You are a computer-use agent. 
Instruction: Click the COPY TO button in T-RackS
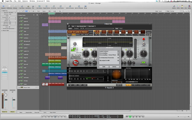[119, 85]
